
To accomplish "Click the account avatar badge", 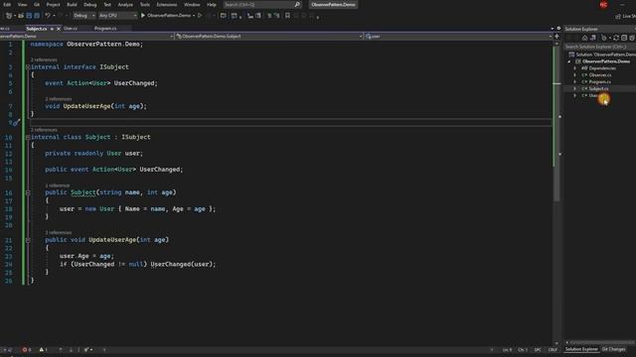I will [603, 4].
